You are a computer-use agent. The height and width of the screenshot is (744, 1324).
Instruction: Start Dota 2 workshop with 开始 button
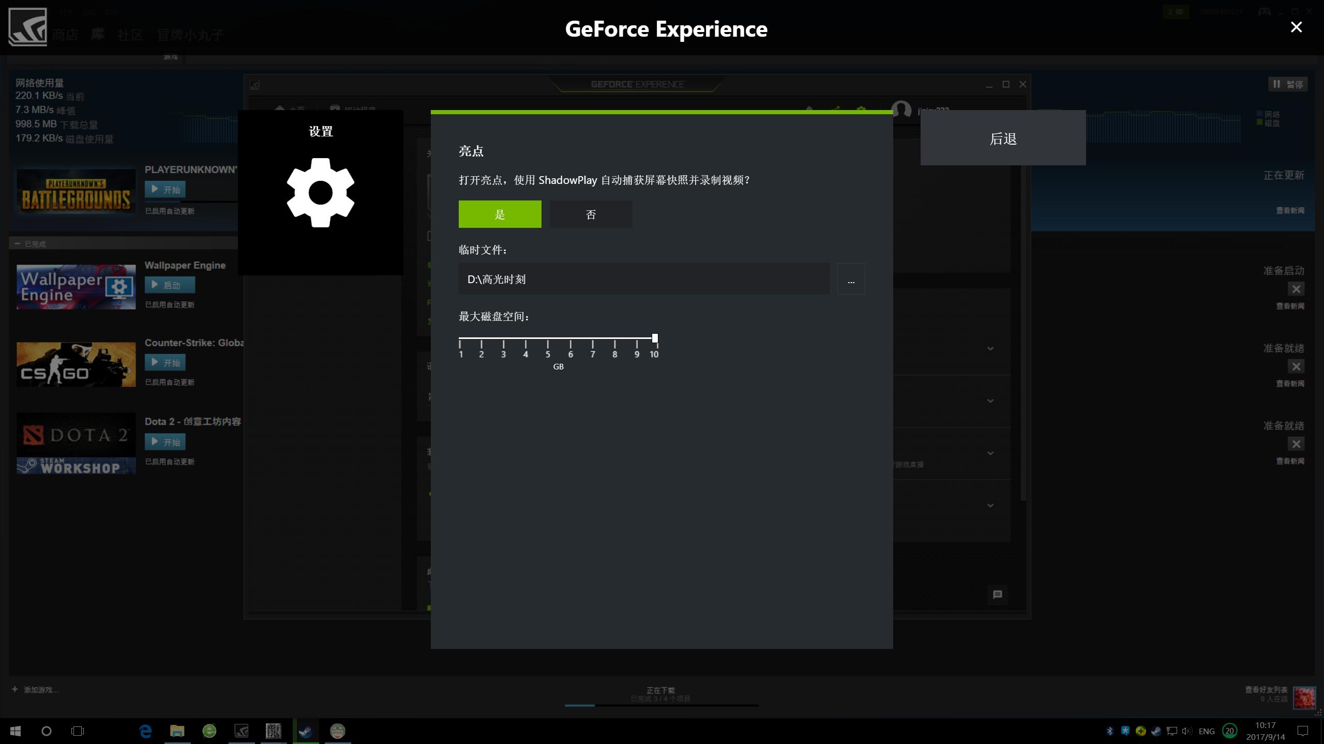pyautogui.click(x=165, y=442)
